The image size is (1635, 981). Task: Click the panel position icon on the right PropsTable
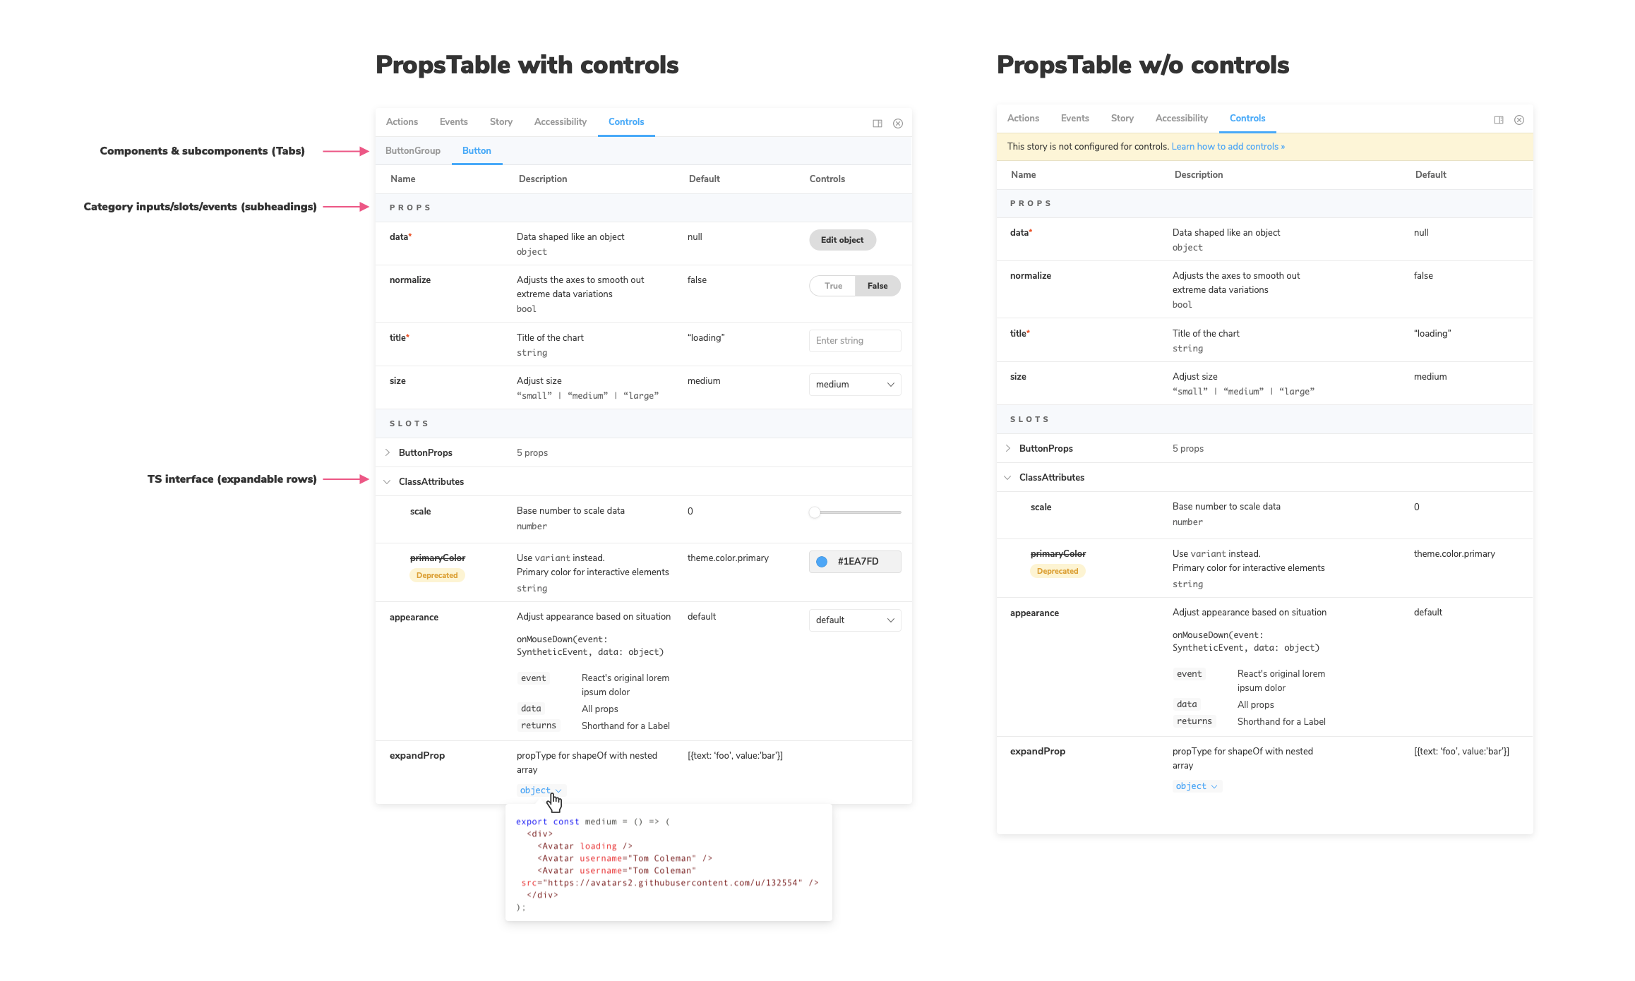[1498, 119]
